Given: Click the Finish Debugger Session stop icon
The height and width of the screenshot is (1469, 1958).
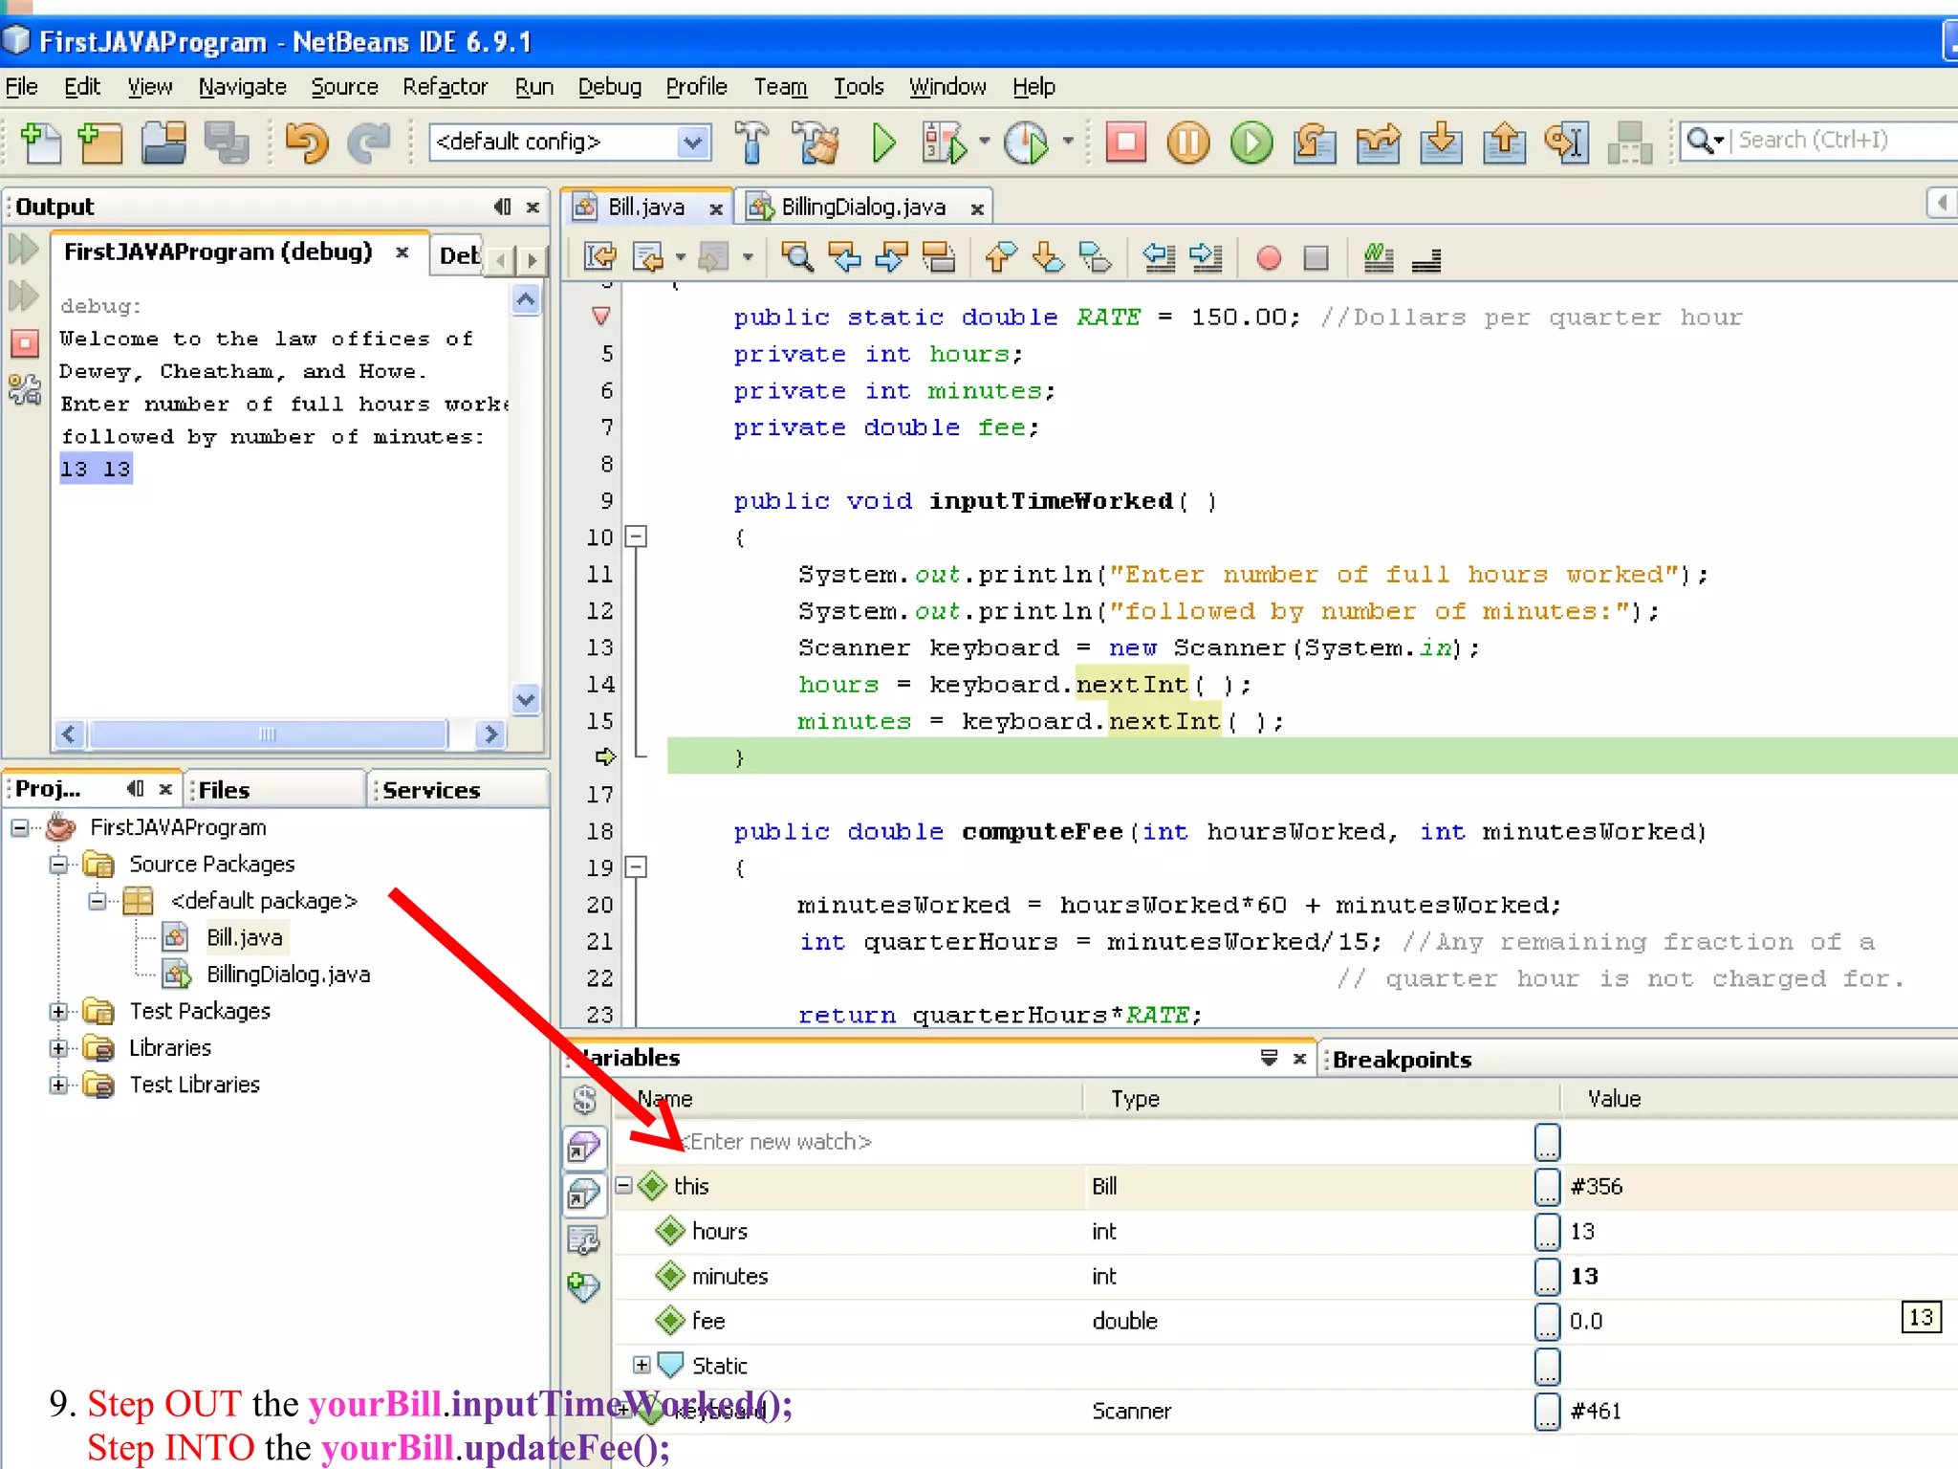Looking at the screenshot, I should (1125, 143).
